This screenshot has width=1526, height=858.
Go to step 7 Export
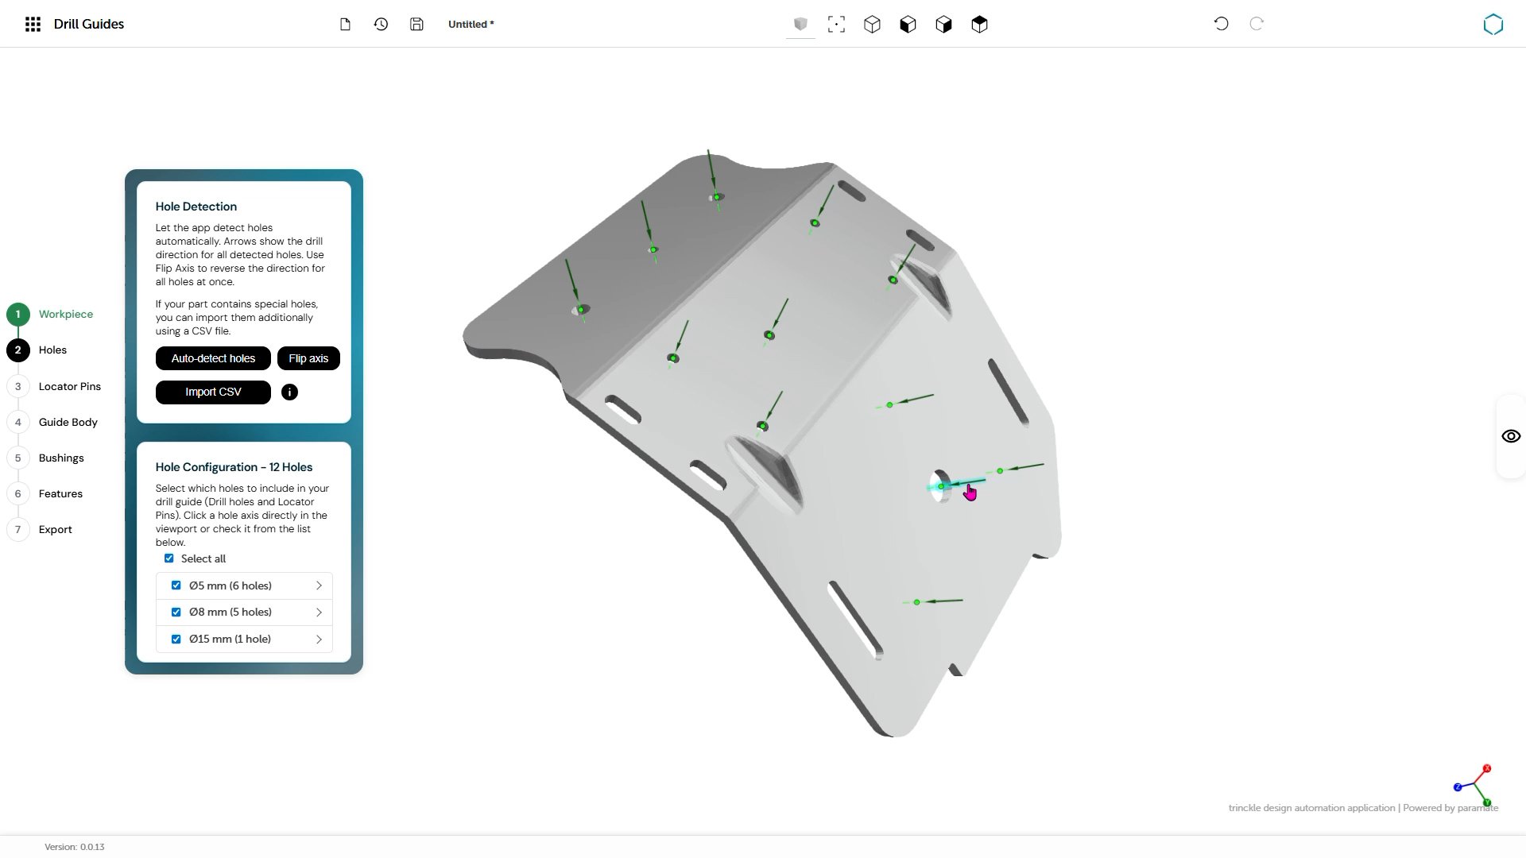tap(40, 529)
